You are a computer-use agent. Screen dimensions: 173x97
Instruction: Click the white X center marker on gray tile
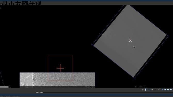tap(130, 40)
